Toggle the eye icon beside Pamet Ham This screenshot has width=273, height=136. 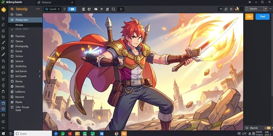pos(12,20)
